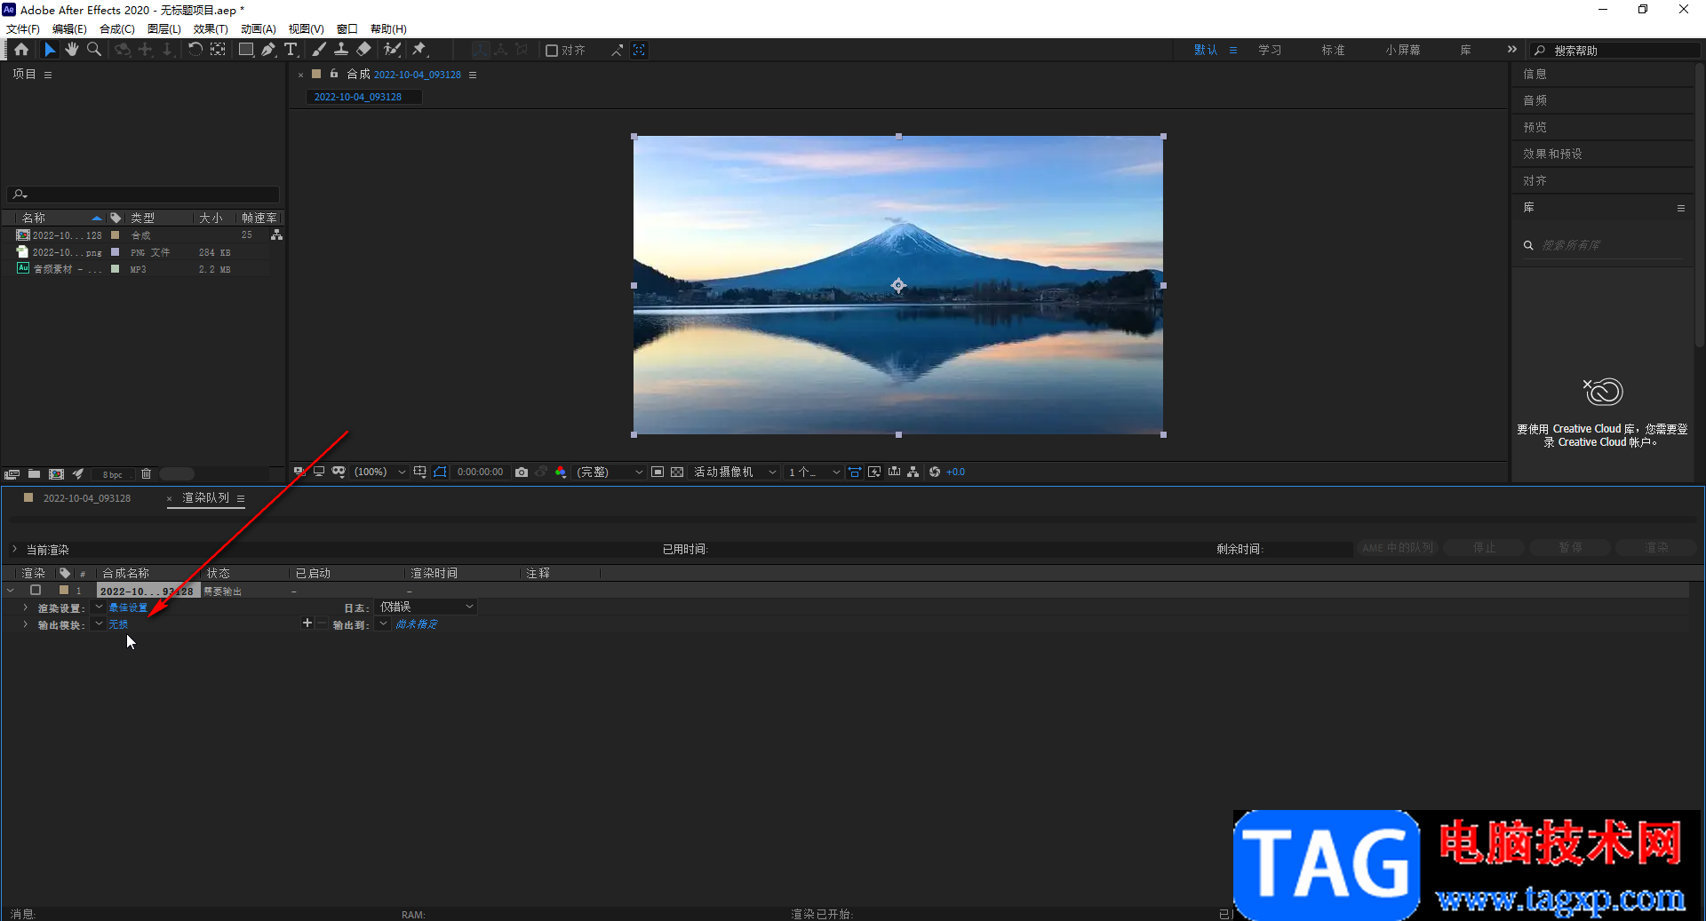Viewport: 1706px width, 921px height.
Task: Click the 无损 output module link
Action: click(x=118, y=624)
